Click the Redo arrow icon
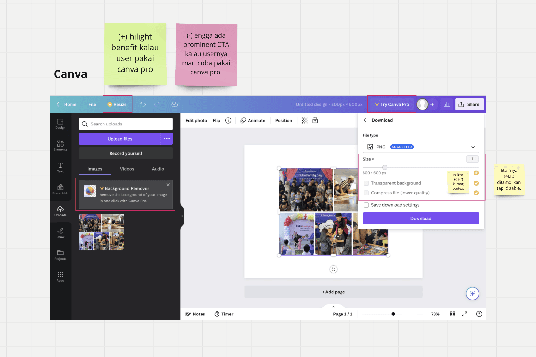This screenshot has width=536, height=357. coord(157,104)
